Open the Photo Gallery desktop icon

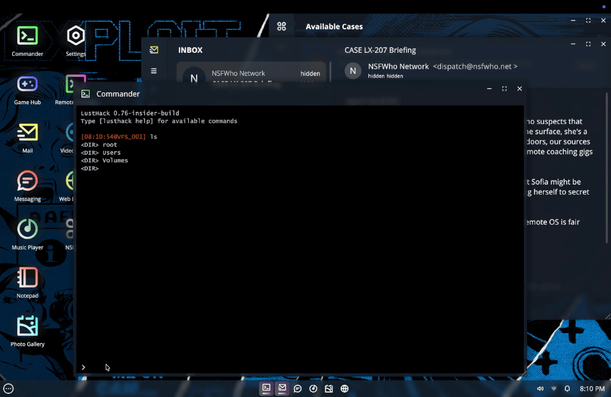click(27, 331)
